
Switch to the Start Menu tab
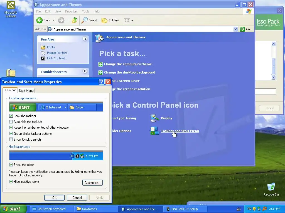26,91
